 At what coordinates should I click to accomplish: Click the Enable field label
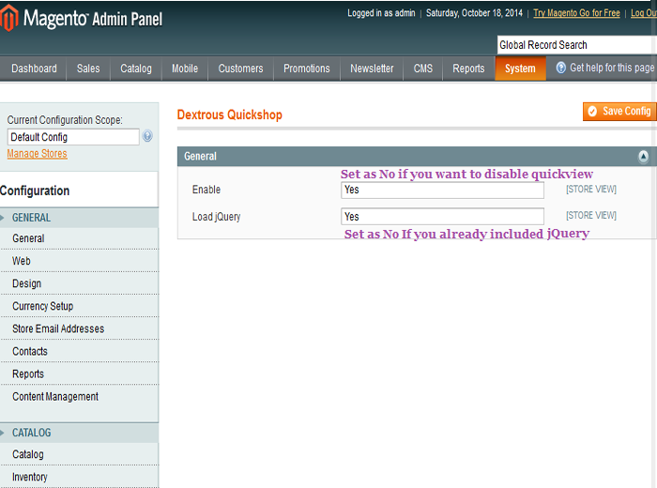tap(206, 190)
